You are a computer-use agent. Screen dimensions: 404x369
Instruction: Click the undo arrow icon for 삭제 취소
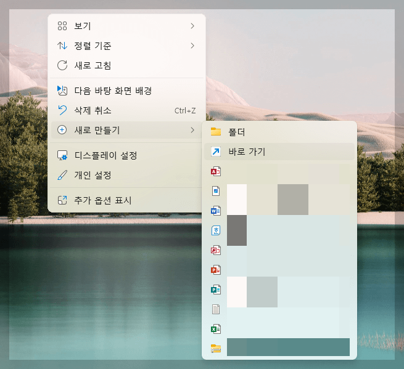click(x=62, y=110)
